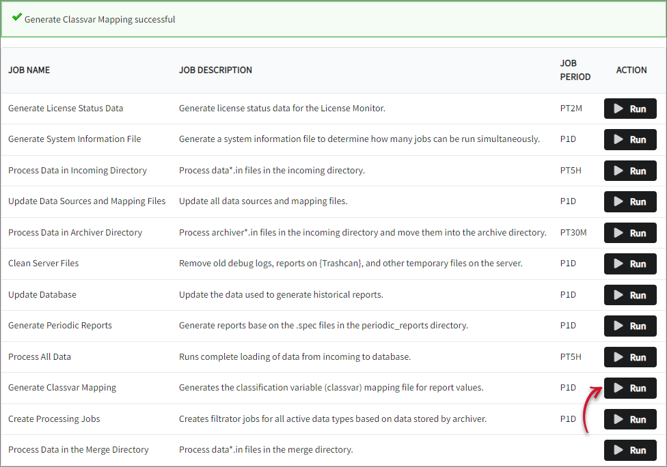Click the green success checkmark icon
Image resolution: width=667 pixels, height=467 pixels.
click(x=17, y=18)
